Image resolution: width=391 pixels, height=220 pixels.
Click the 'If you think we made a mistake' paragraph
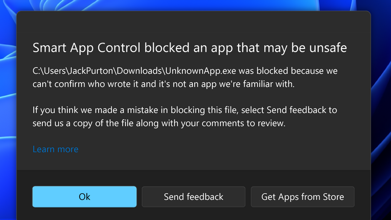pos(185,117)
